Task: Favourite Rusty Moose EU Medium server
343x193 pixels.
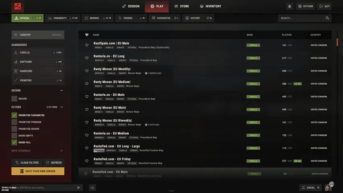Action: [87, 84]
